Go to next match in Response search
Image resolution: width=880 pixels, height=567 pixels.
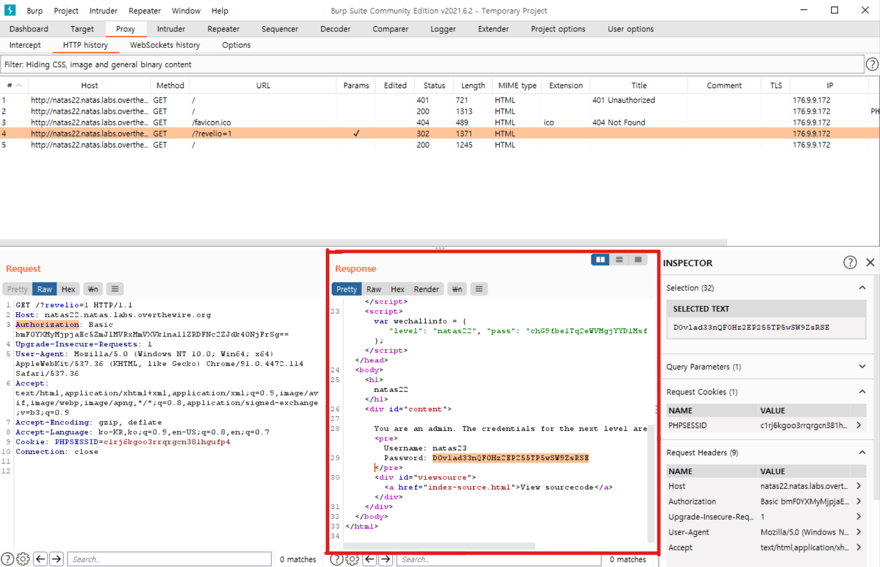[x=386, y=559]
